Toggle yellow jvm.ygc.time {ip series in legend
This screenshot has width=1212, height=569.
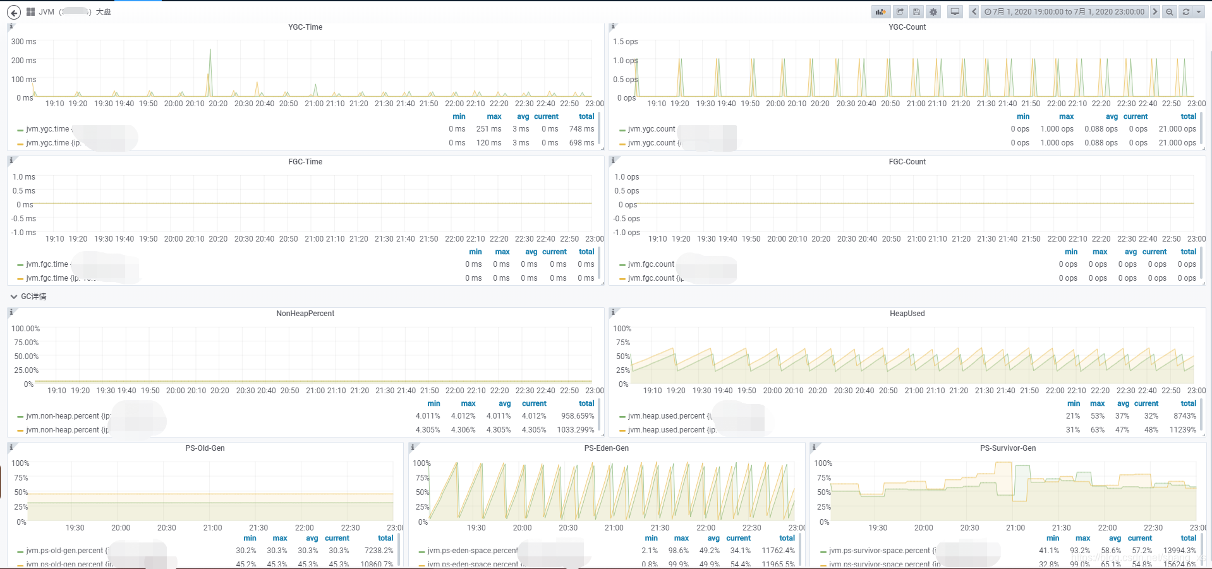pyautogui.click(x=53, y=143)
